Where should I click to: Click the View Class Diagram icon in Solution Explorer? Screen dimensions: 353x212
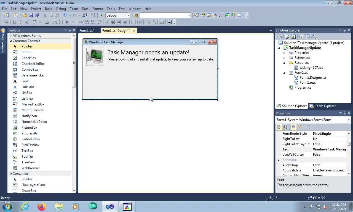click(313, 36)
